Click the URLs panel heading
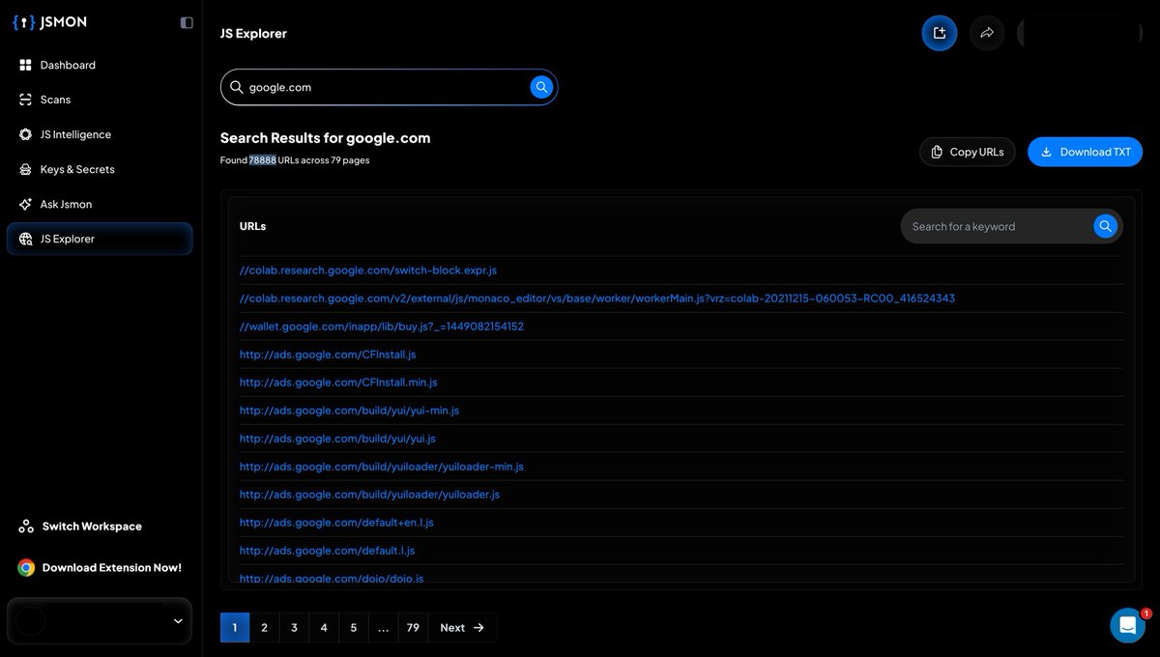1160x657 pixels. coord(252,226)
